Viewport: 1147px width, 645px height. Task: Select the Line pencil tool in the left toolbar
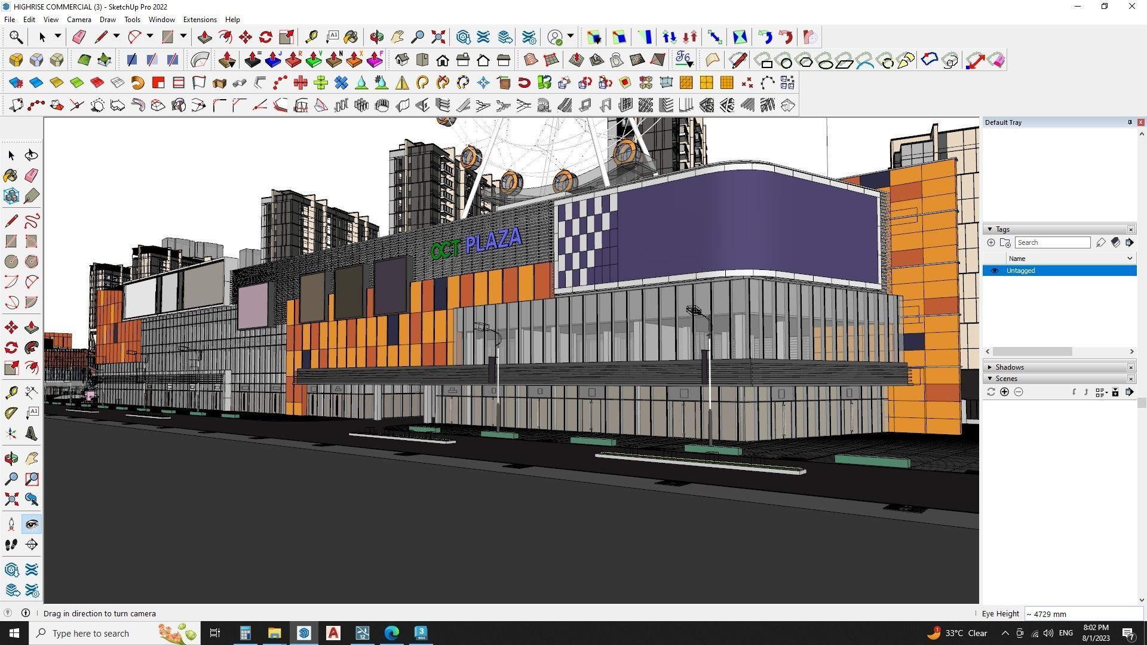coord(11,221)
